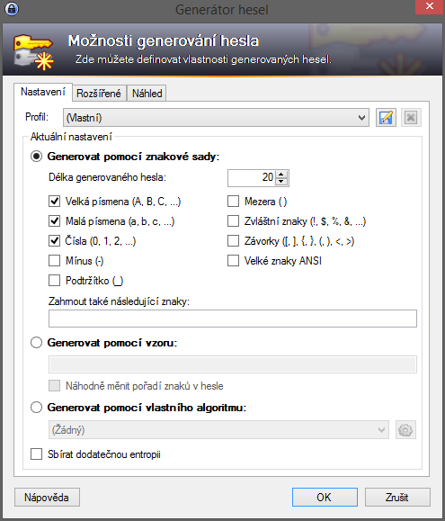
Task: Click the KeePass lock icon in title bar
Action: point(12,9)
